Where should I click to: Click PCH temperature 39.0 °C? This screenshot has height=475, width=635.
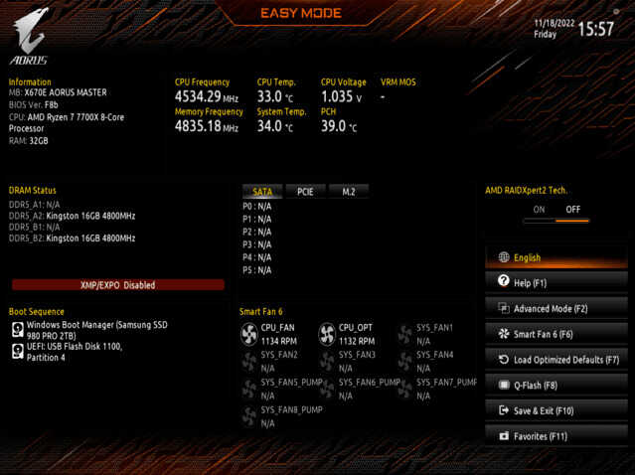tap(339, 126)
